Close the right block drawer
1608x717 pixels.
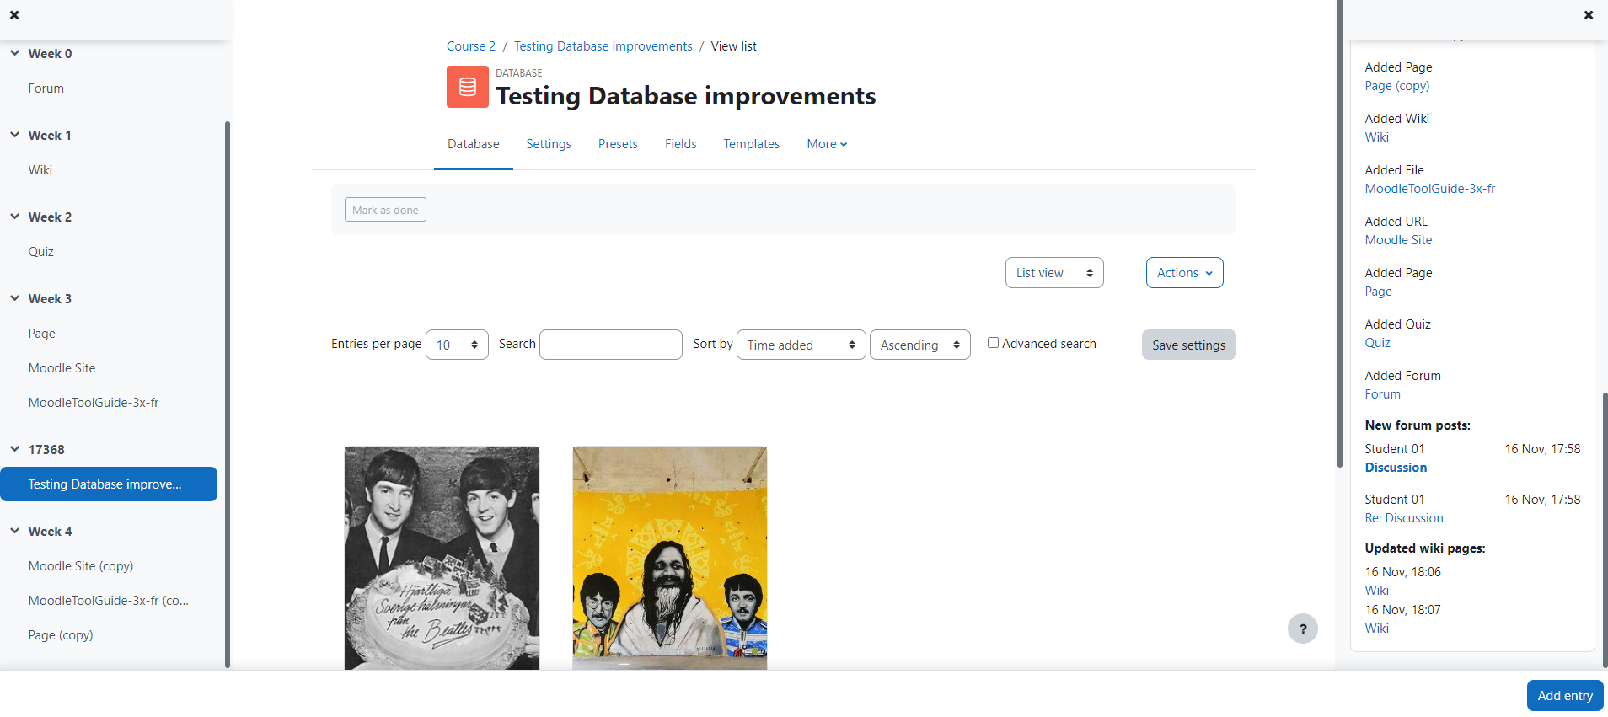click(x=1589, y=15)
